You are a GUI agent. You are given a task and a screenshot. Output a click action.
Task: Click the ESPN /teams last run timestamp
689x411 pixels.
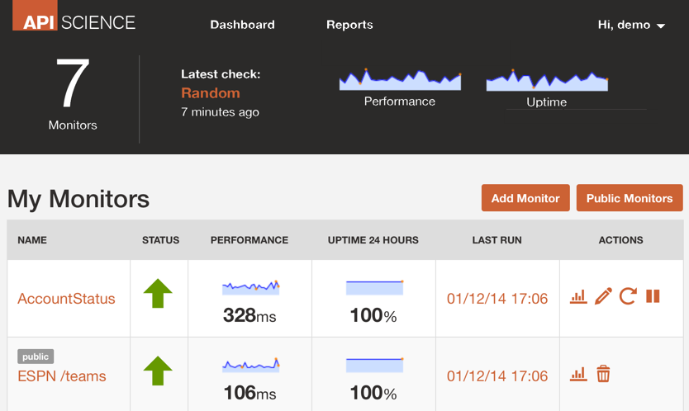497,376
